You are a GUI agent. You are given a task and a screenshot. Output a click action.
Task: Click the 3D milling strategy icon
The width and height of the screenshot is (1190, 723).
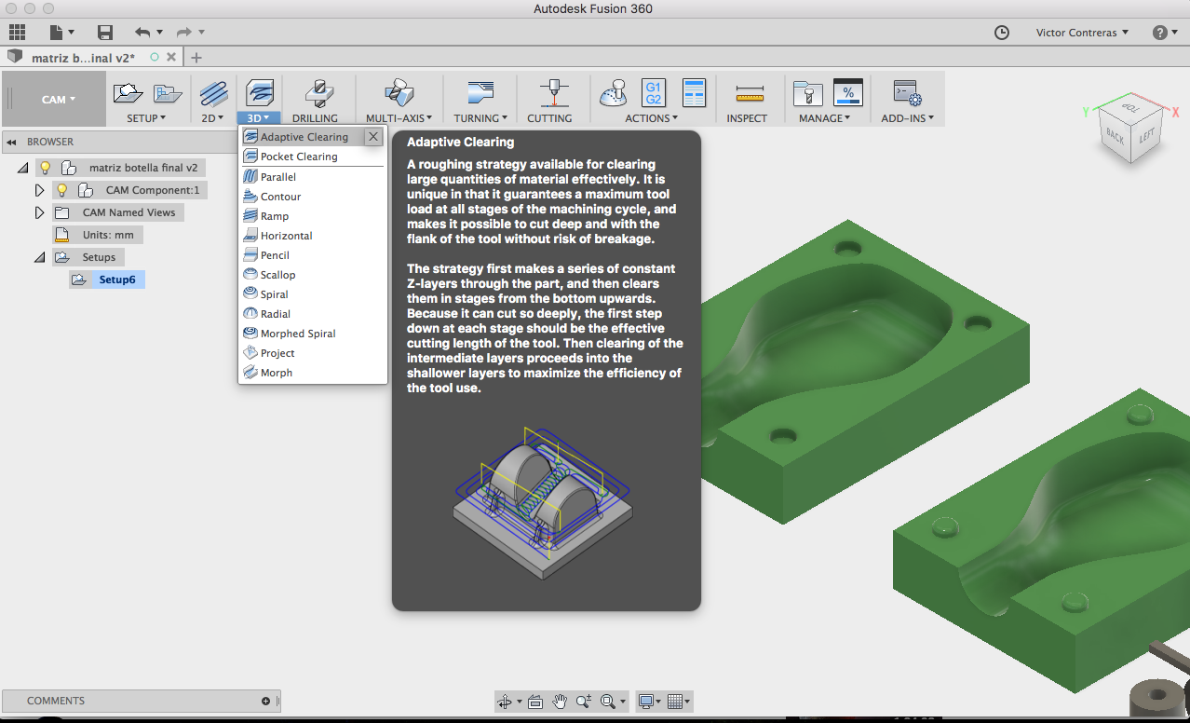(260, 93)
